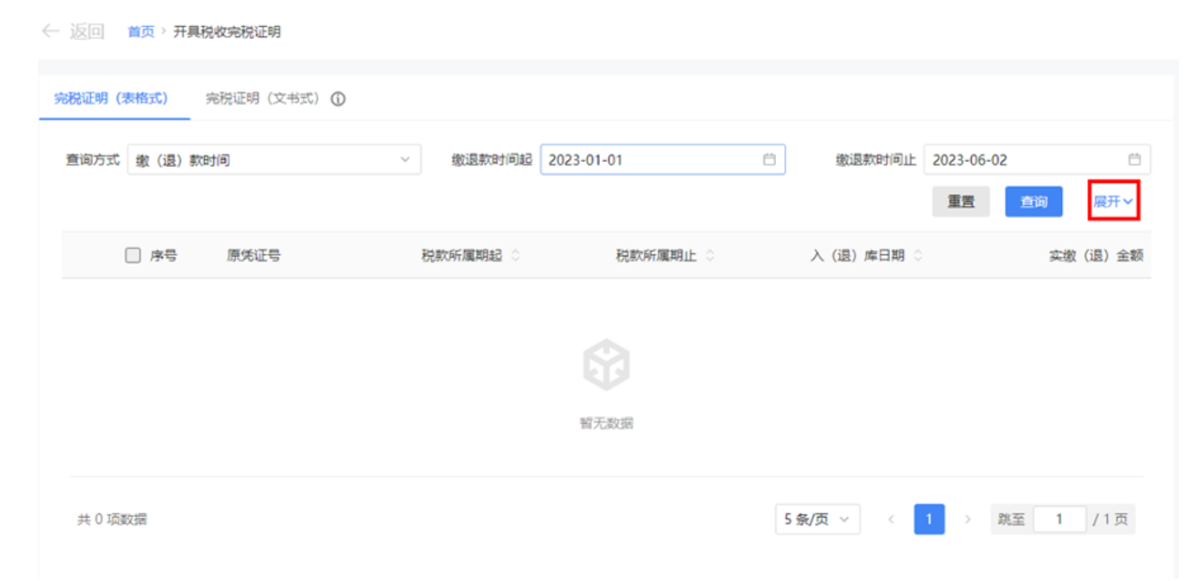Screen dimensions: 1200x581
Task: Expand filters with 展开 link
Action: click(x=1113, y=201)
